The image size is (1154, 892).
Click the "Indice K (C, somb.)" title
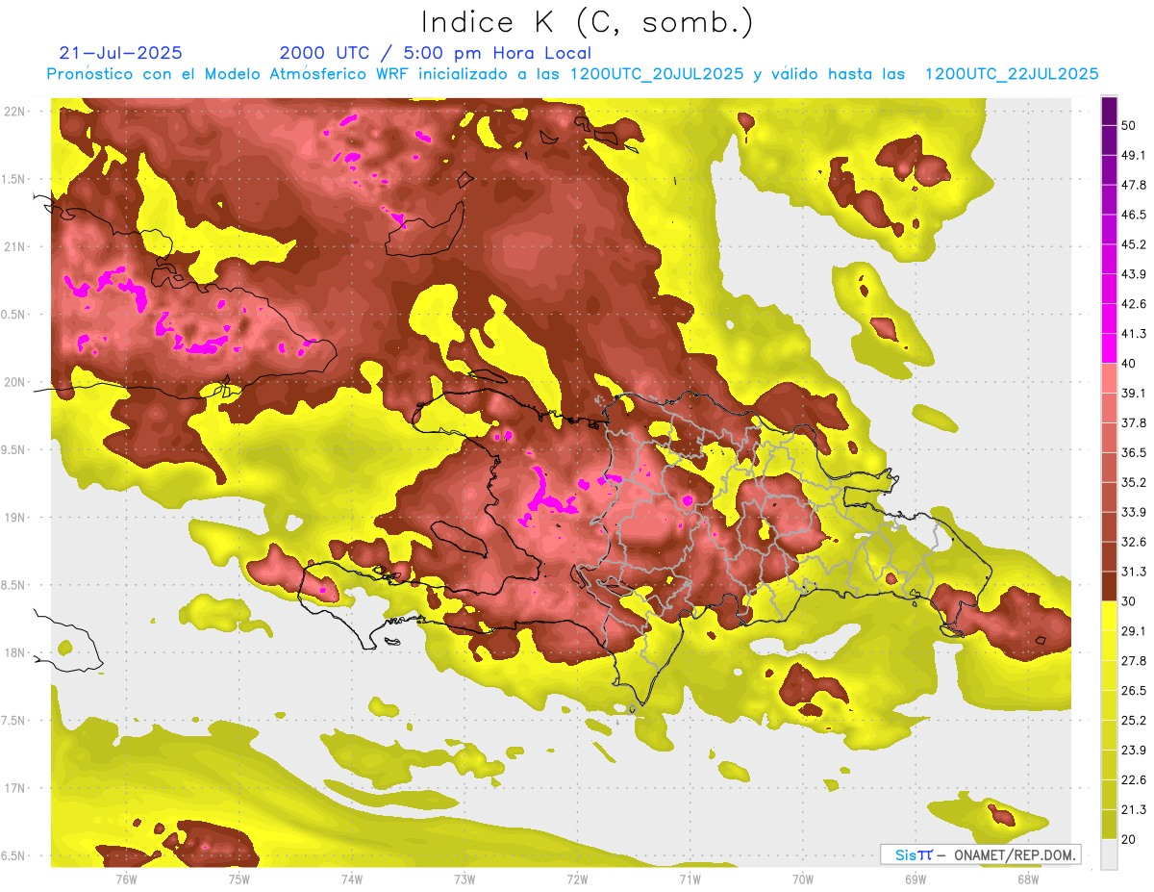(587, 22)
